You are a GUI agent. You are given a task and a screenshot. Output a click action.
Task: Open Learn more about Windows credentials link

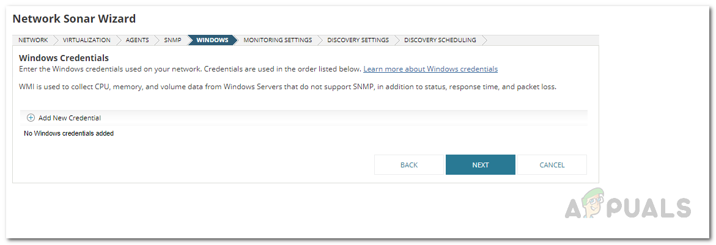pyautogui.click(x=430, y=69)
